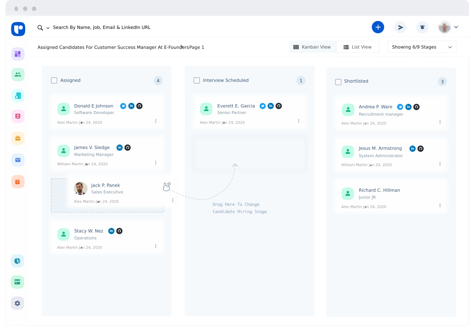Open Richard C. Hillman's three-dot menu

(440, 205)
